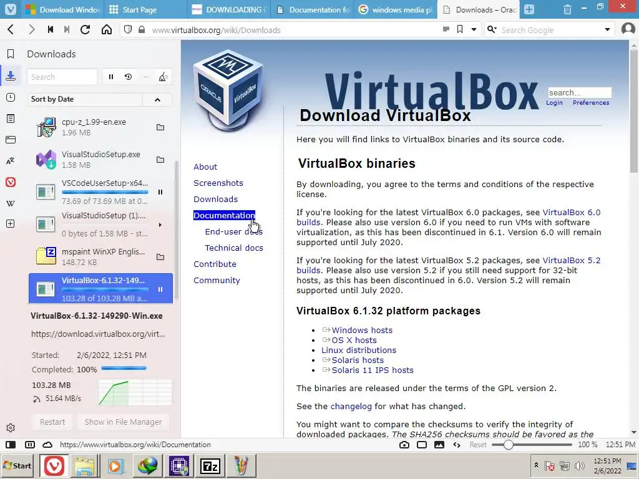Switch to the DOWNLOADING tab

pyautogui.click(x=230, y=9)
